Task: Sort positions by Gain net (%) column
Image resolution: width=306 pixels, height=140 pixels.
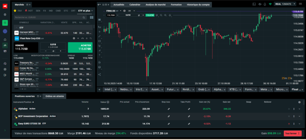Action: [204, 102]
